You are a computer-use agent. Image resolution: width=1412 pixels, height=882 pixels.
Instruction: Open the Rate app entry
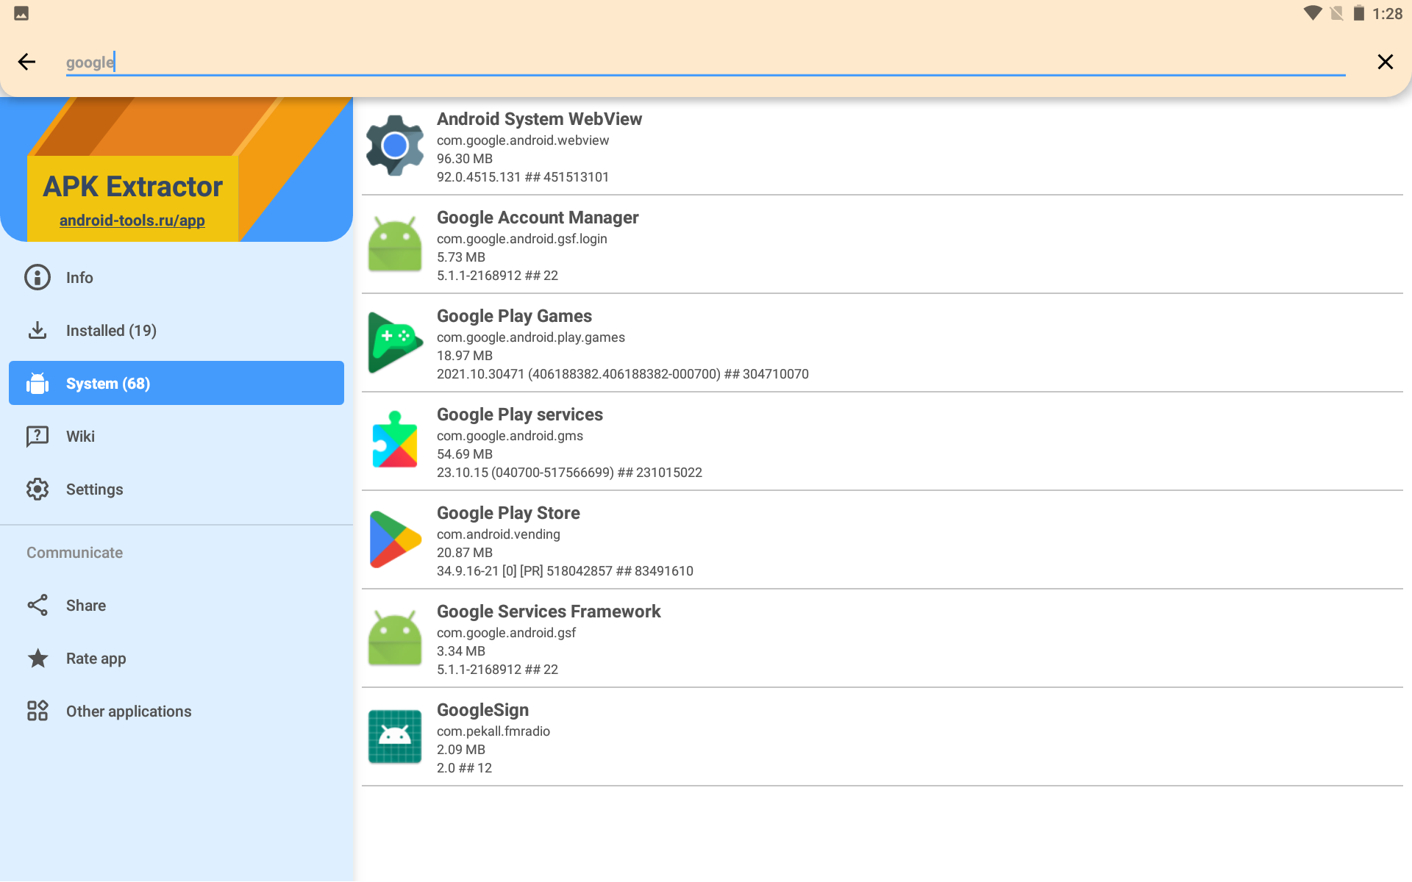pyautogui.click(x=176, y=659)
